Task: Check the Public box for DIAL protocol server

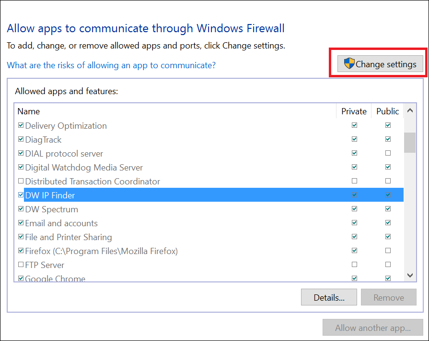Action: coord(388,153)
